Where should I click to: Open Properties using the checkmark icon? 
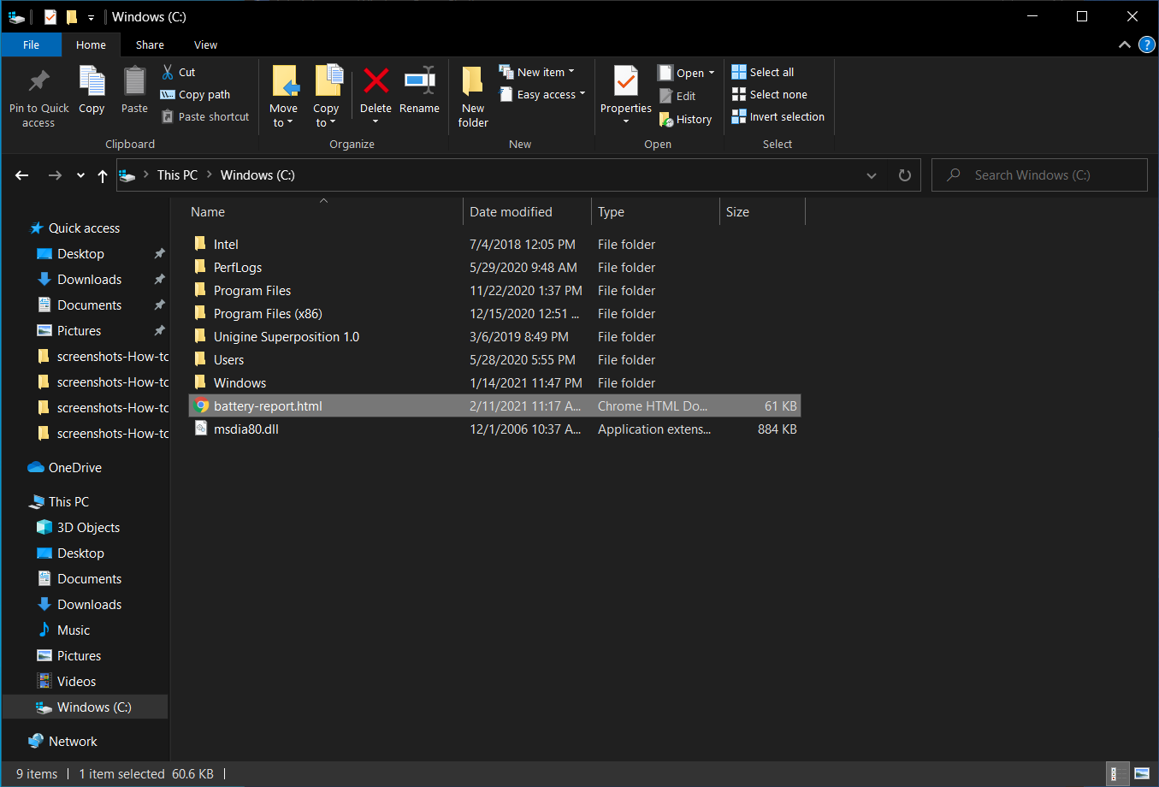(625, 89)
